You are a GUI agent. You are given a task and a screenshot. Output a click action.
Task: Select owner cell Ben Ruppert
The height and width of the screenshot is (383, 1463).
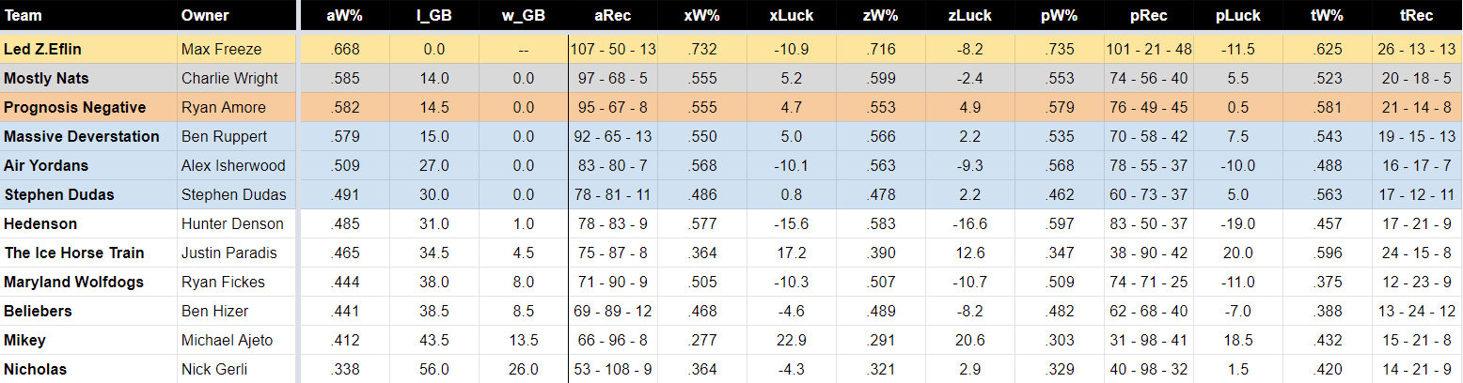point(236,136)
